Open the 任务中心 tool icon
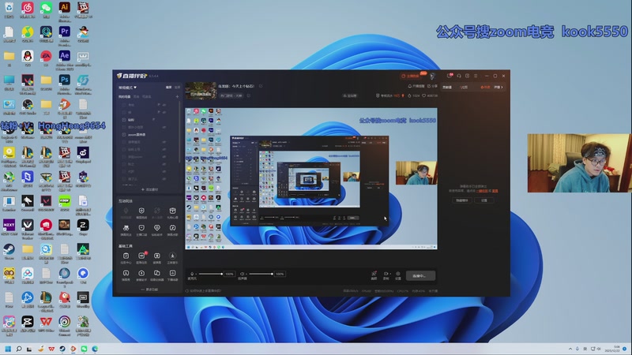The width and height of the screenshot is (632, 355). [x=126, y=256]
